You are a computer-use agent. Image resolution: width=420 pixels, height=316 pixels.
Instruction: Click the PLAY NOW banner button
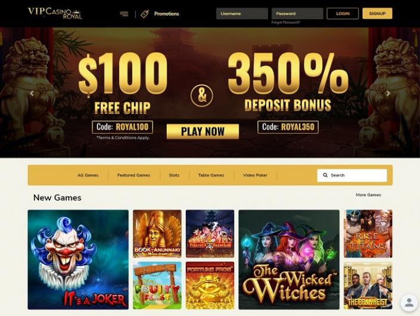(x=203, y=131)
